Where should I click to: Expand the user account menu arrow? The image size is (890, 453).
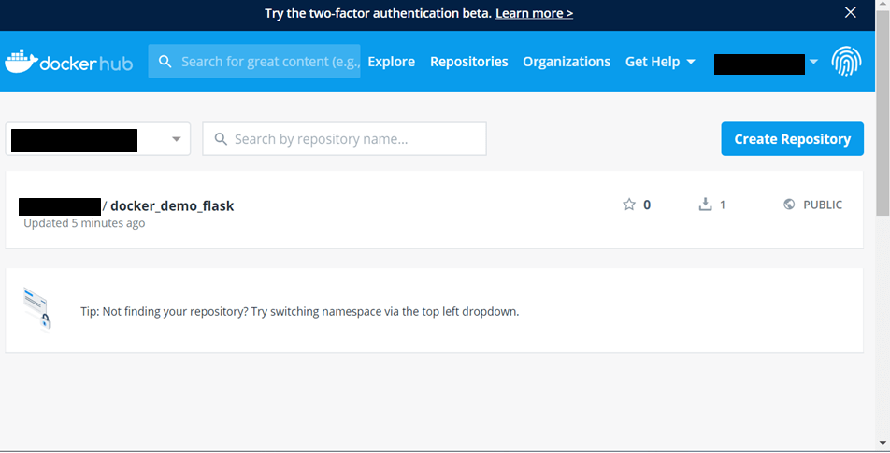click(x=813, y=62)
